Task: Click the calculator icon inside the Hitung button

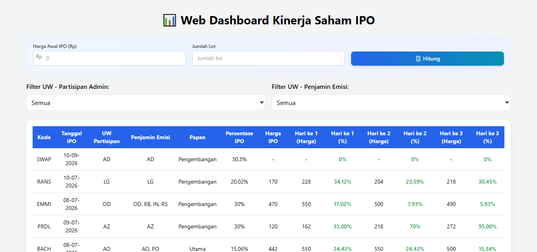Action: (x=418, y=59)
